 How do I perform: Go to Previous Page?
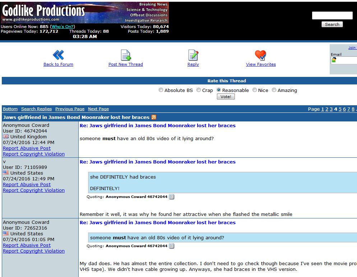click(x=70, y=109)
